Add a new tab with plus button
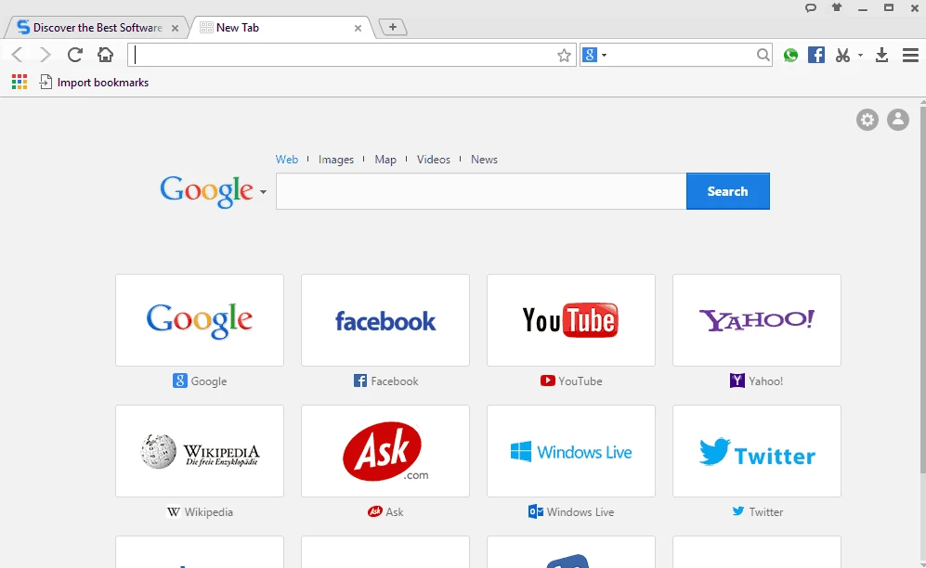This screenshot has width=926, height=568. [x=393, y=27]
